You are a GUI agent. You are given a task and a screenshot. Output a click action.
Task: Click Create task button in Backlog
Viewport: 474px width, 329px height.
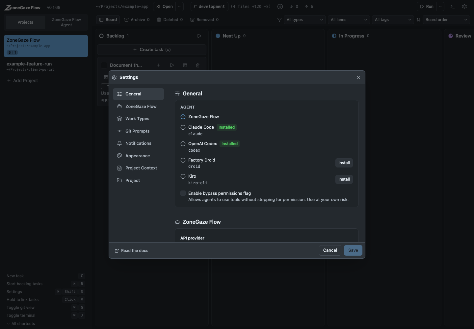[x=152, y=50]
